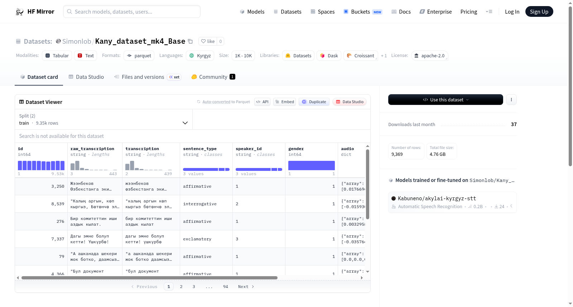Focus the search models, datasets, users field
Screen dimensions: 573x307
(x=132, y=11)
